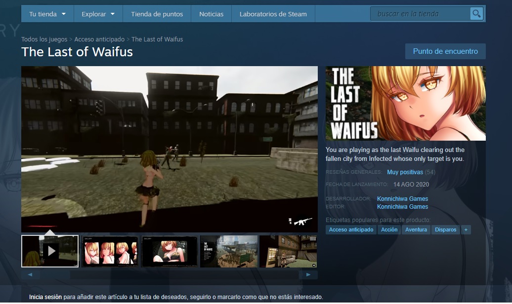Select the Acceso anticipado tag
Viewport: 512px width, 304px height.
pos(351,229)
